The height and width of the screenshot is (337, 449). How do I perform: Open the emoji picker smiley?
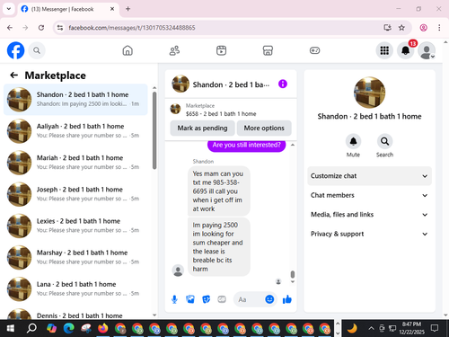269,299
